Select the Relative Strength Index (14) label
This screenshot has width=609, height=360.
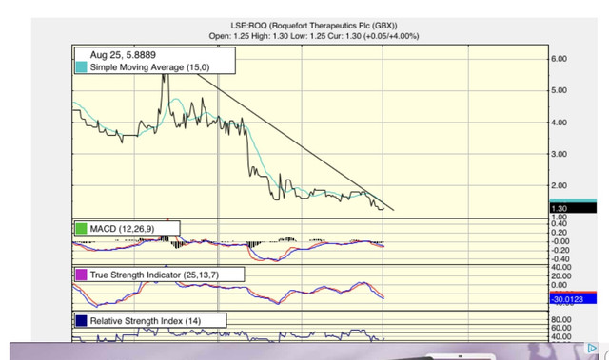(146, 321)
